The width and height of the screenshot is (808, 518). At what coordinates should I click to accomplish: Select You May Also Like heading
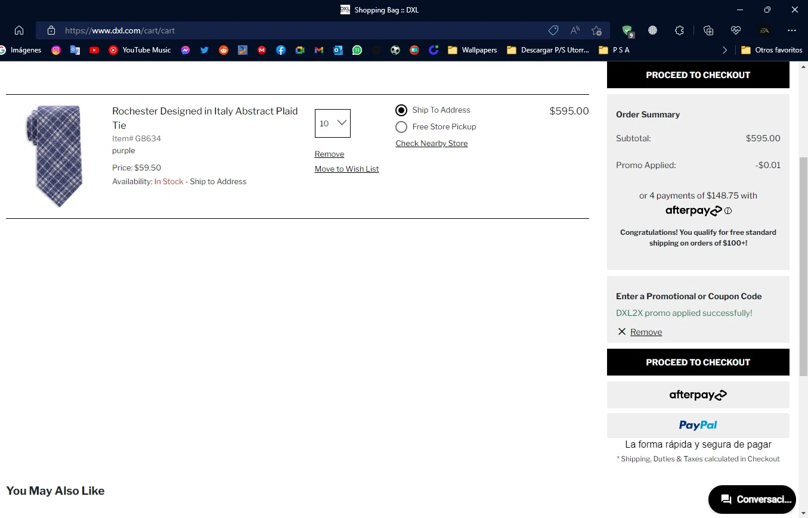[55, 491]
